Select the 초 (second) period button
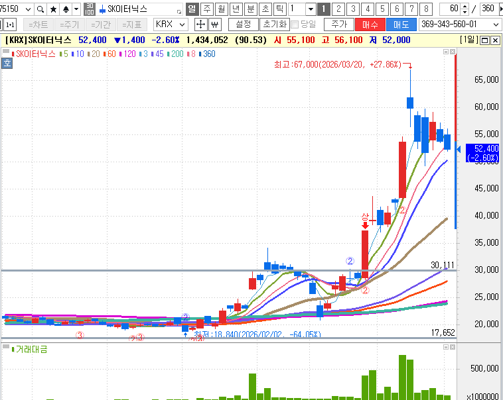The width and height of the screenshot is (503, 400). [x=265, y=9]
